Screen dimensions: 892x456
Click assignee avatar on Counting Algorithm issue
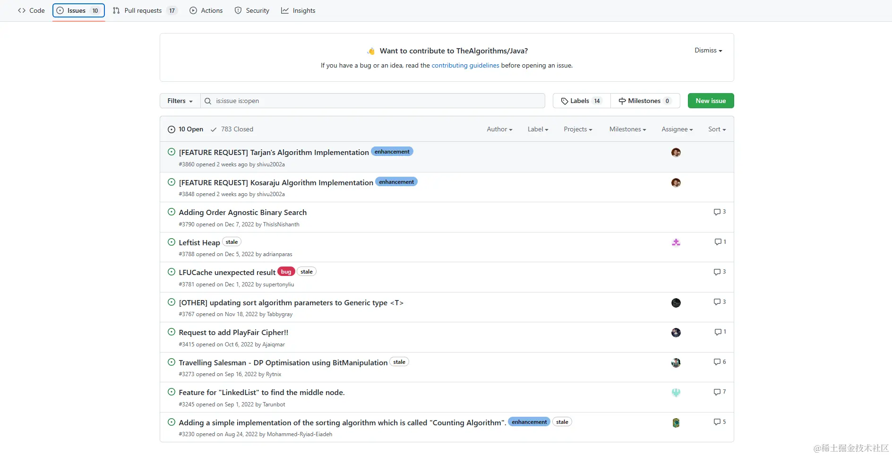tap(676, 423)
